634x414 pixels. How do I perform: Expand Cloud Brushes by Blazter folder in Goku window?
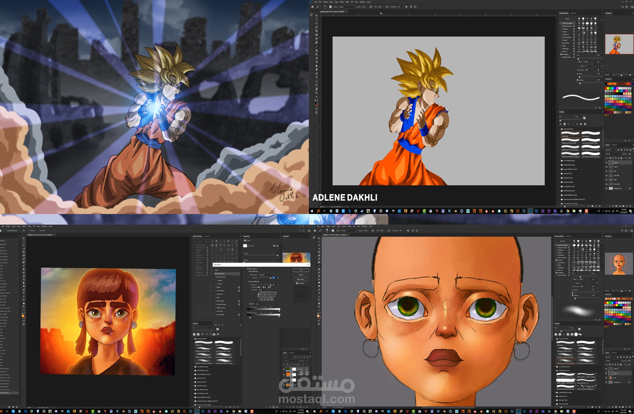point(560,199)
